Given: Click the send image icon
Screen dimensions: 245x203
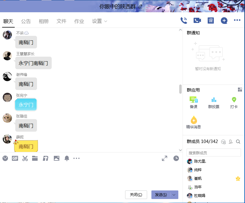Looking at the screenshot, I should coord(56,158).
